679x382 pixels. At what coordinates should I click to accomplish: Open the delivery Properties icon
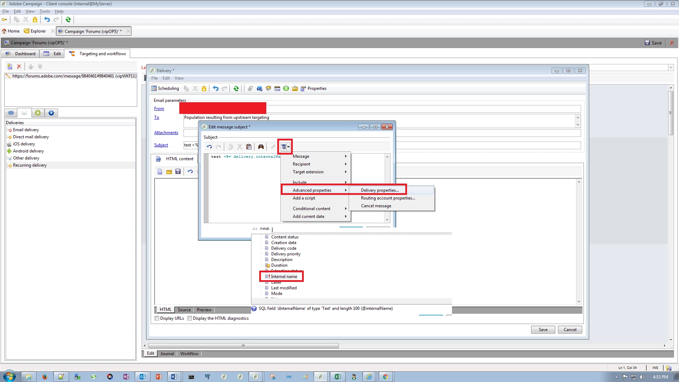tap(303, 88)
